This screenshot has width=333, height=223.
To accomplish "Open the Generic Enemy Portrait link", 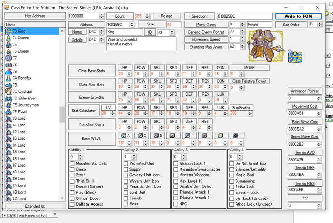I will click(206, 32).
